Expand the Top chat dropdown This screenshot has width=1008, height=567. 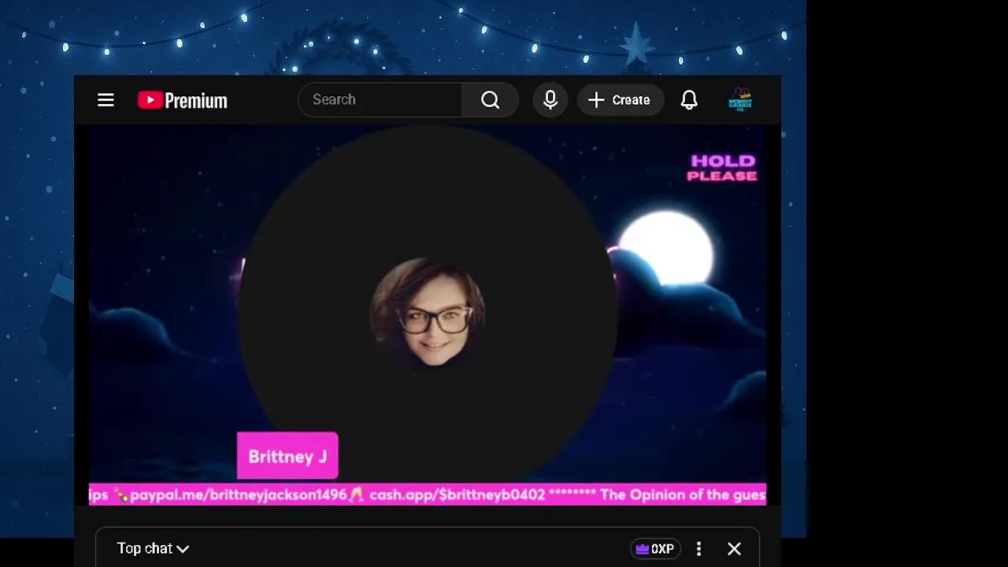(153, 548)
